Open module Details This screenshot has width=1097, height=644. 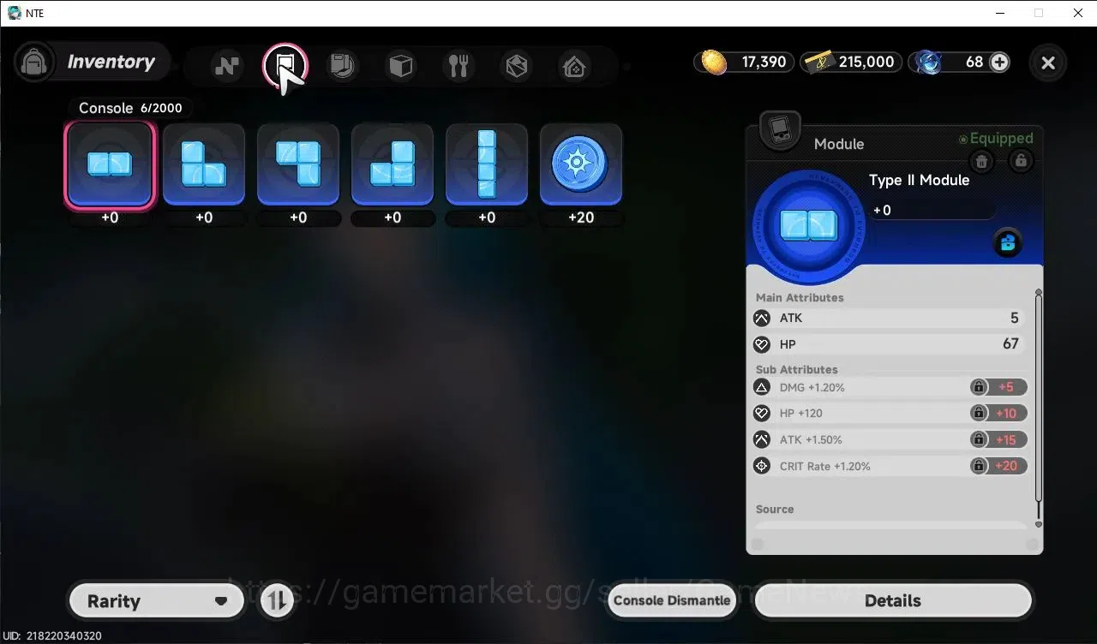click(893, 601)
